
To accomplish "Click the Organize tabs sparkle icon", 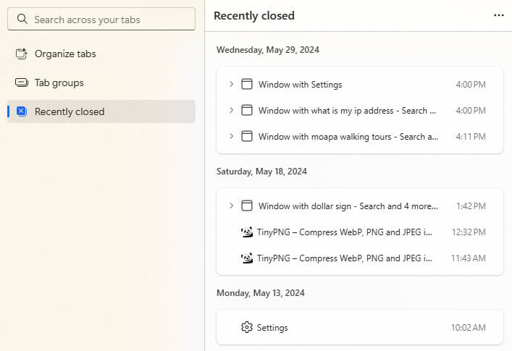I will (22, 54).
